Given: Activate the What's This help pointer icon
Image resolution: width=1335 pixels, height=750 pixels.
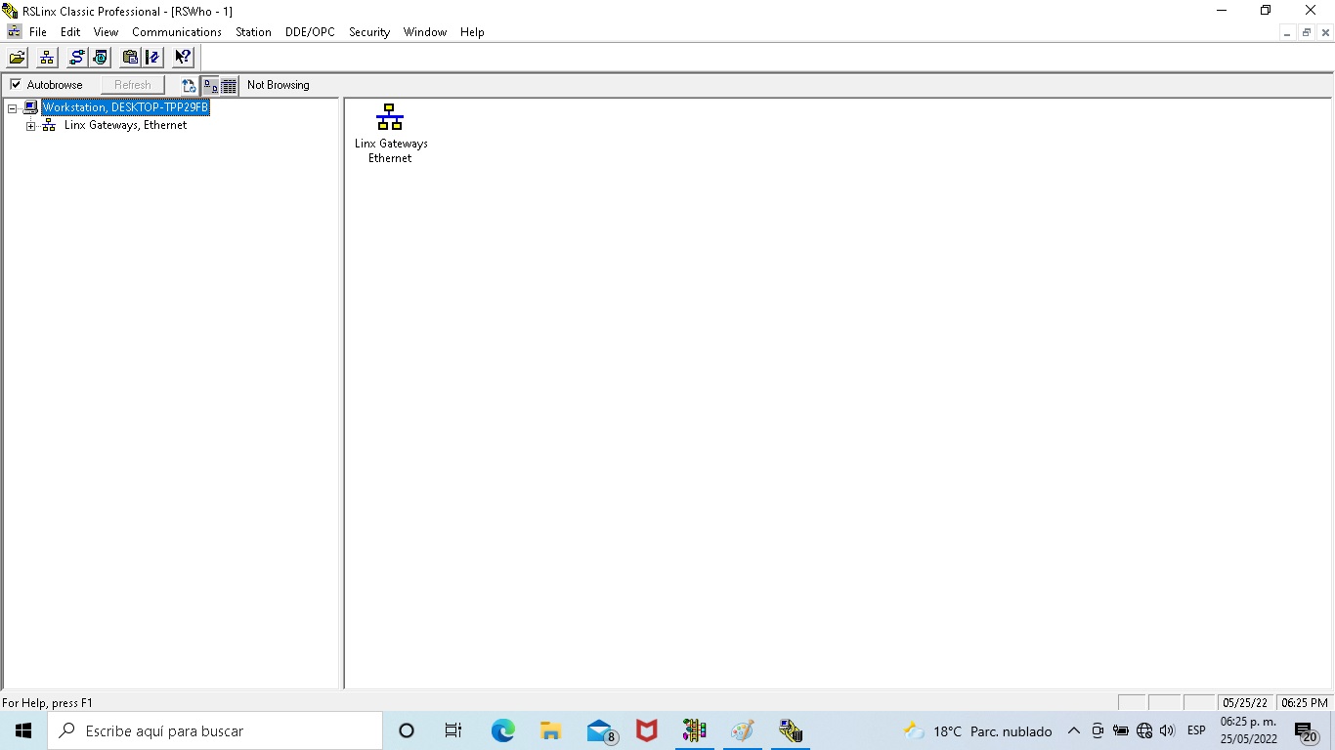Looking at the screenshot, I should tap(183, 58).
